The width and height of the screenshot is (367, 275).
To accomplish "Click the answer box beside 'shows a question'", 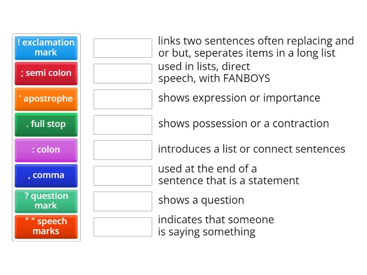I will coord(122,201).
